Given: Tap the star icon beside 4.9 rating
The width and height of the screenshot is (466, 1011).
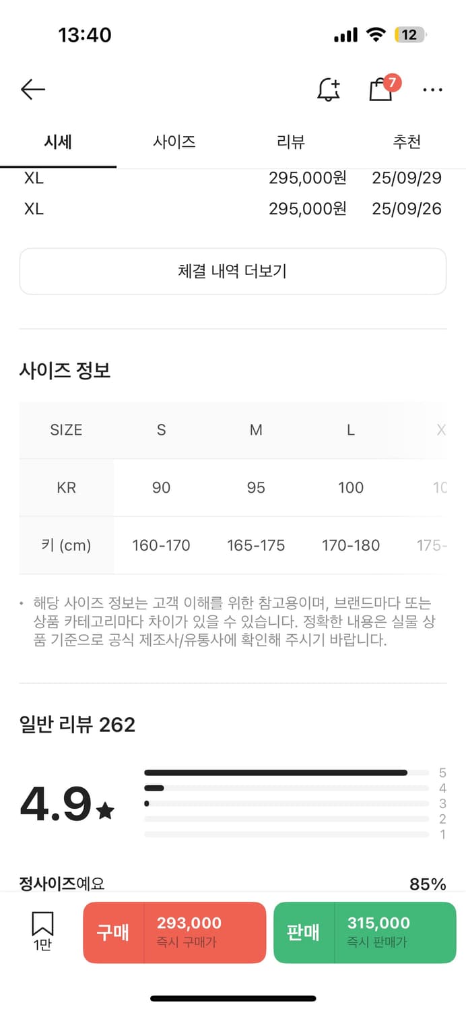Looking at the screenshot, I should pyautogui.click(x=106, y=811).
